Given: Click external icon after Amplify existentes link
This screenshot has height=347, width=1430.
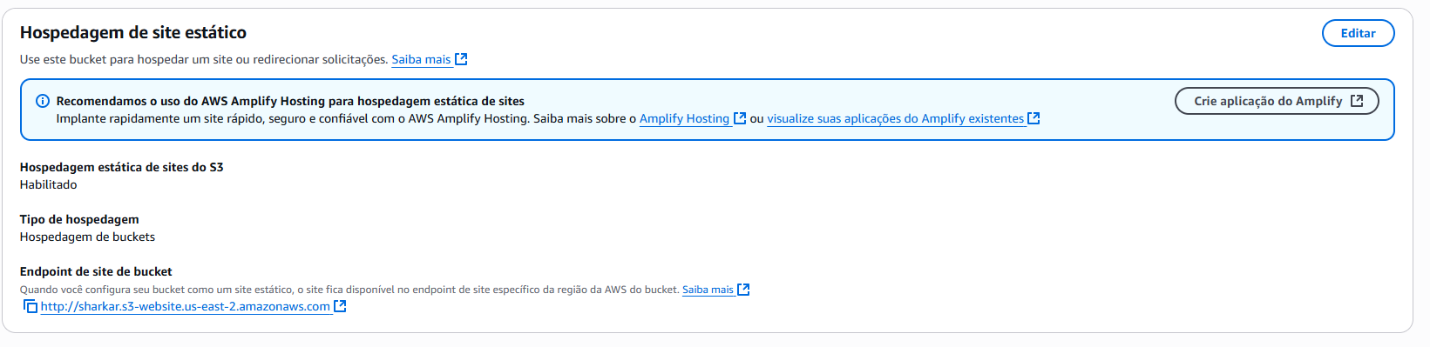Looking at the screenshot, I should pyautogui.click(x=1034, y=118).
